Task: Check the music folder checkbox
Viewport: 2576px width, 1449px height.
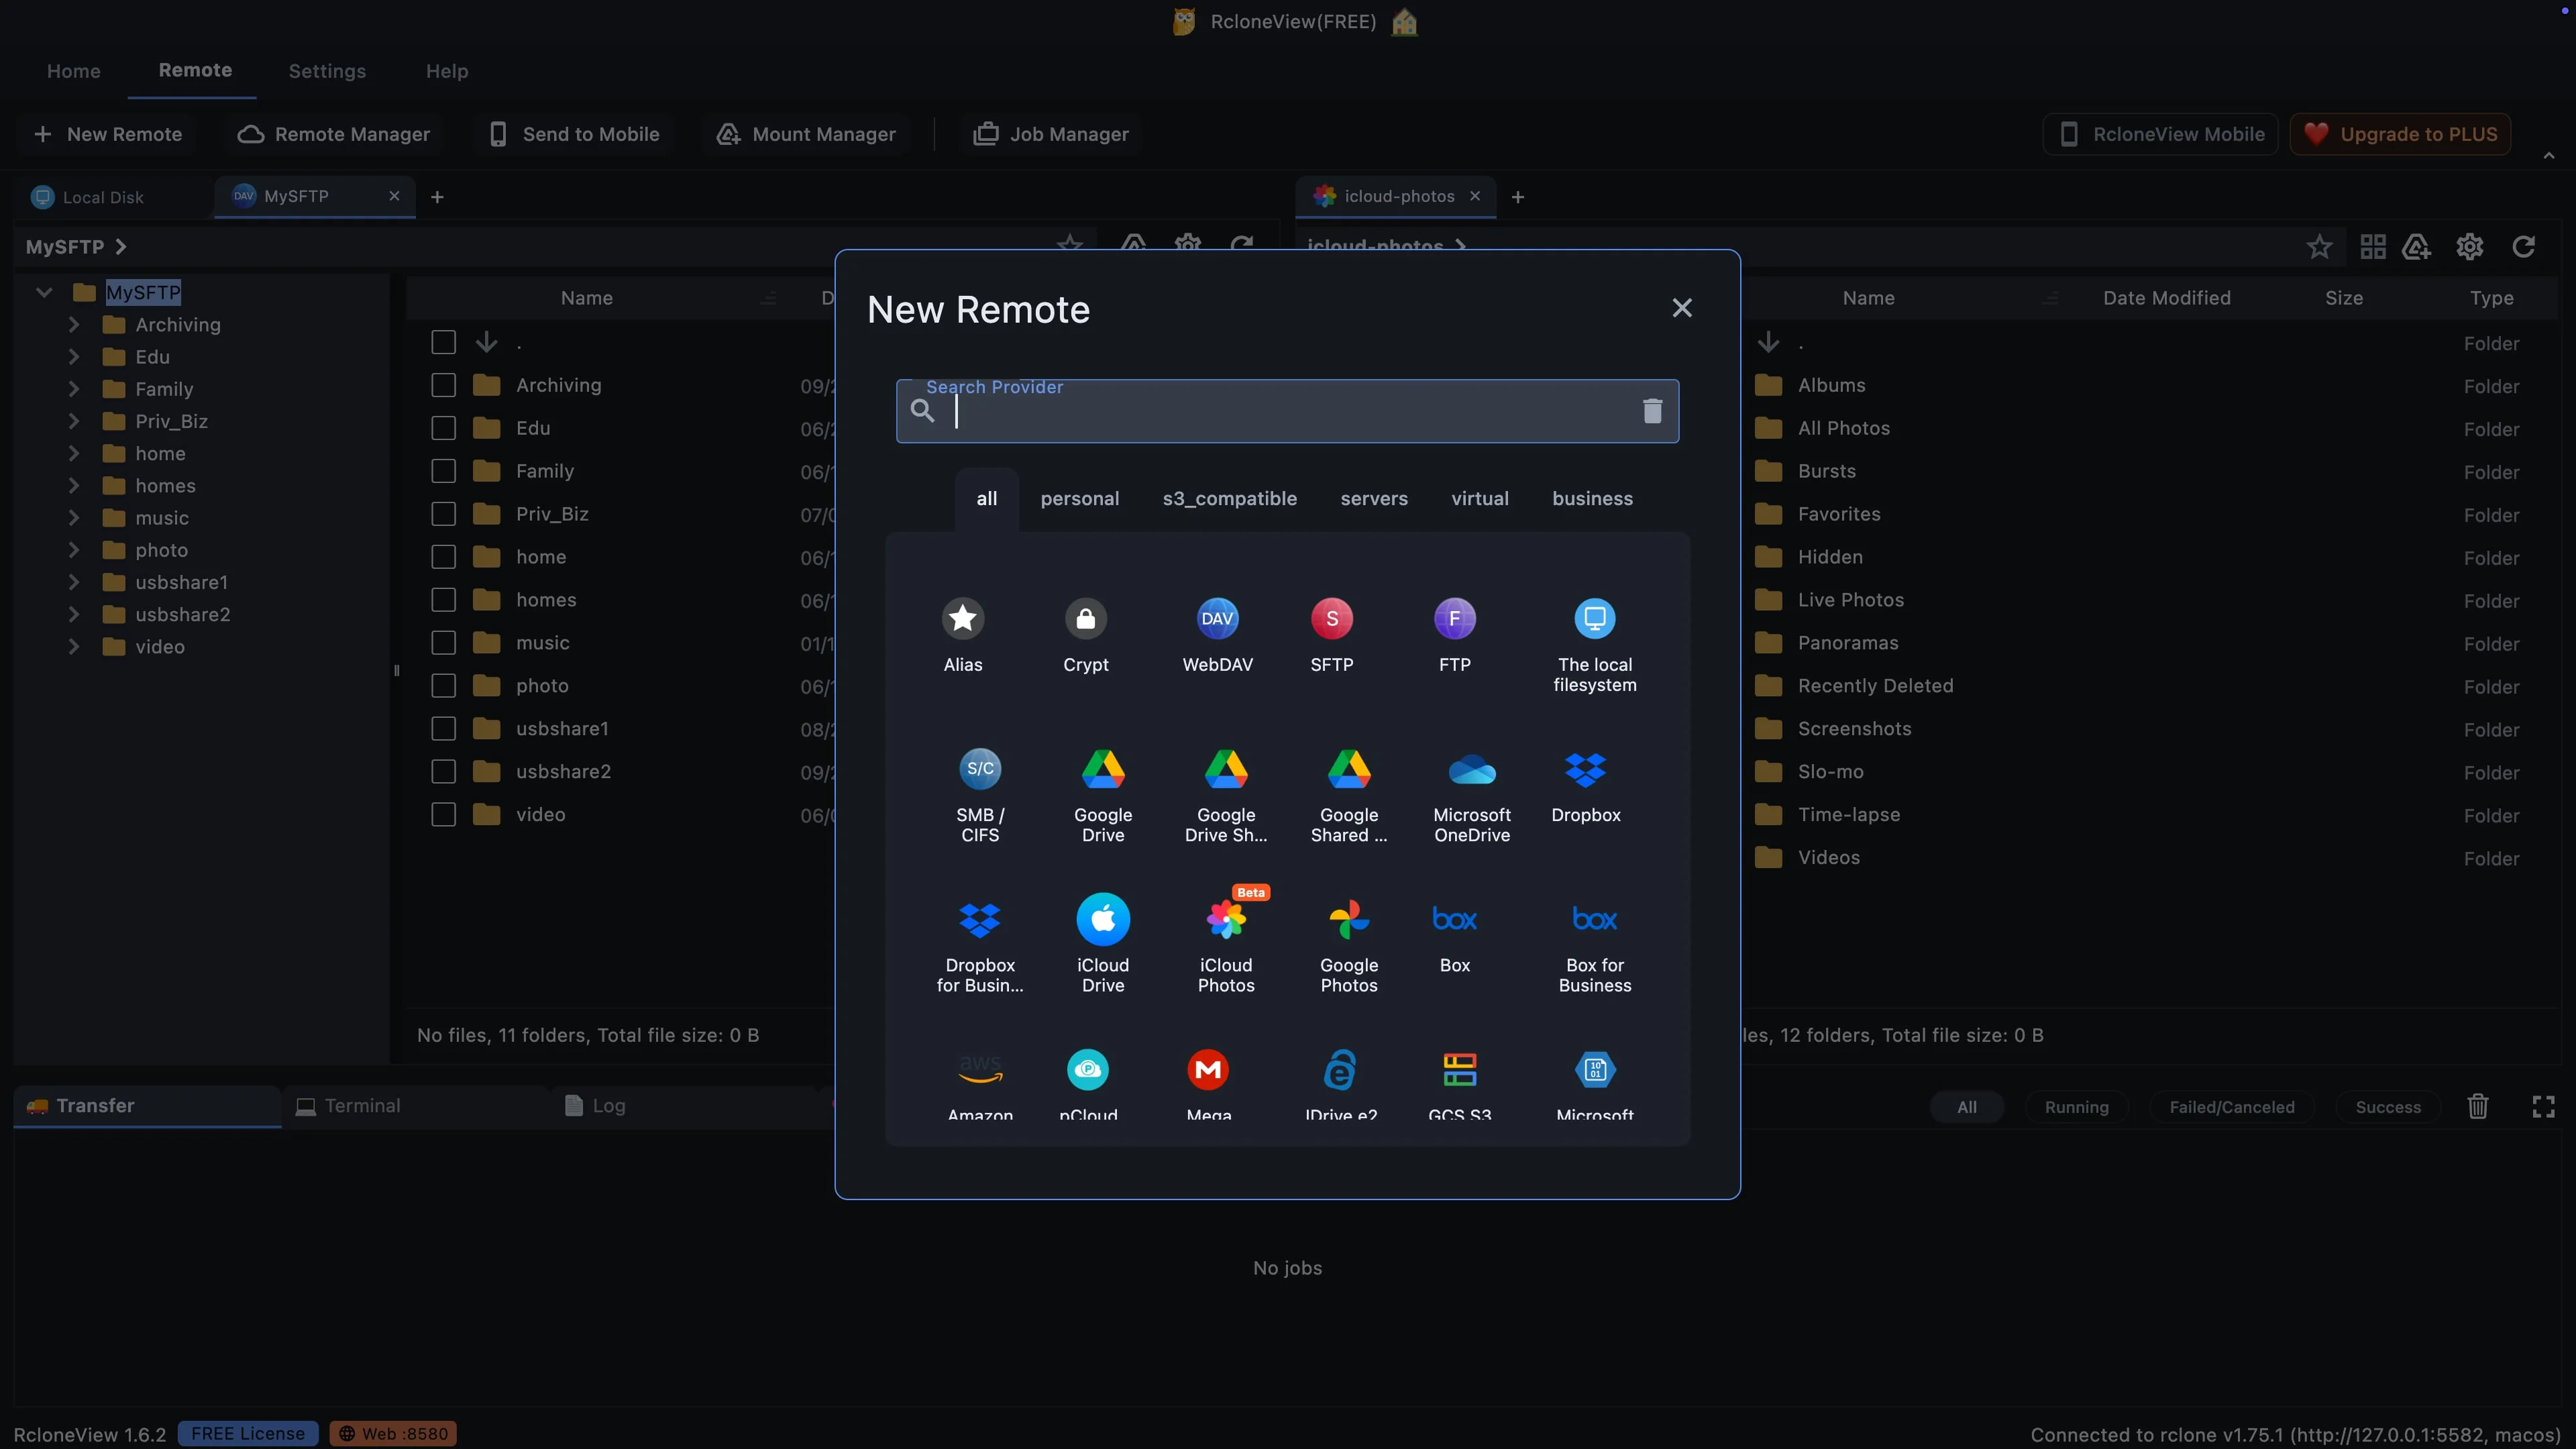Action: point(443,644)
